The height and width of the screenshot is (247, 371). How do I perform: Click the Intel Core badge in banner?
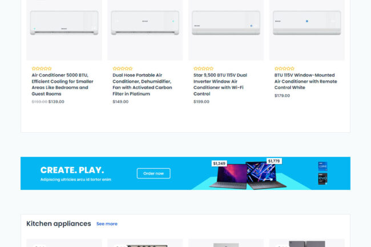[x=322, y=167]
